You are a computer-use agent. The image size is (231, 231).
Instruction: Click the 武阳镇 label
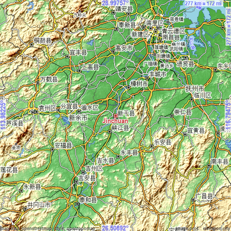[x=176, y=49]
